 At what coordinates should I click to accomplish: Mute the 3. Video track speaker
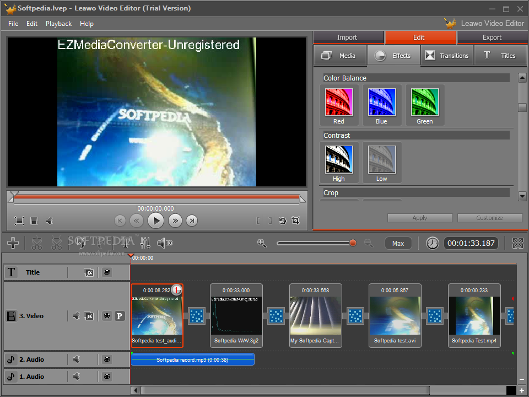point(77,315)
